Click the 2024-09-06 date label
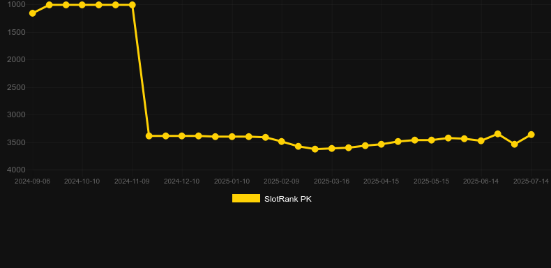 tap(32, 181)
